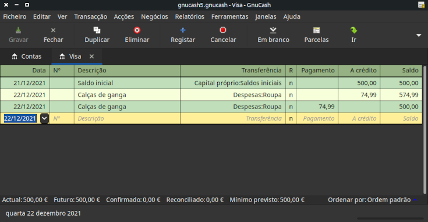Expand the toolbar overflow arrow

click(x=419, y=35)
